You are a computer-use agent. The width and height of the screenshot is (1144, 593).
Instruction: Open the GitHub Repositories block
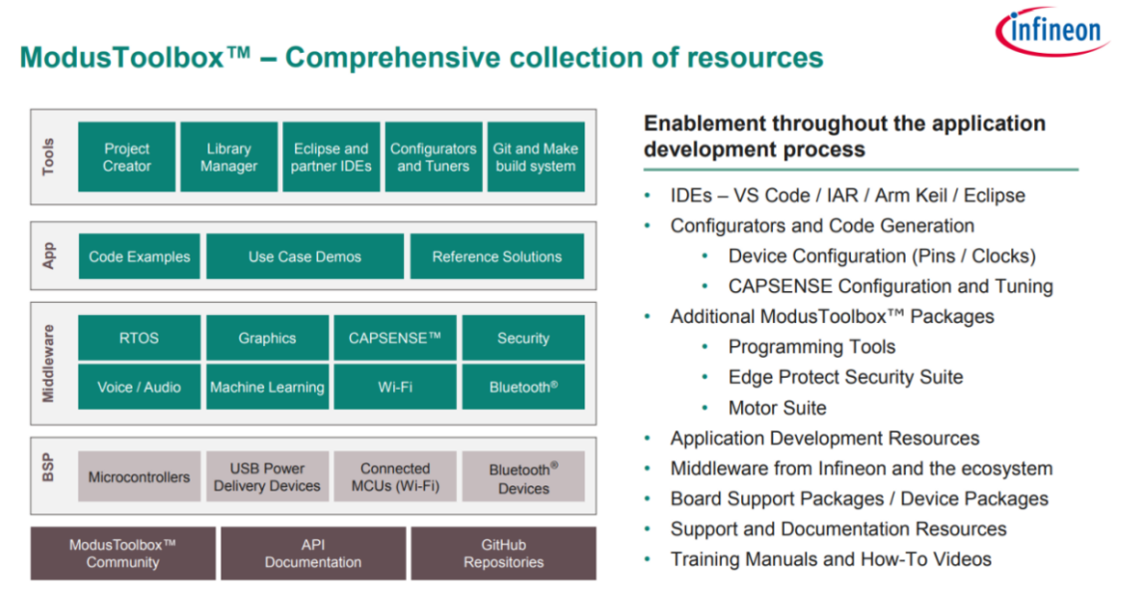point(504,553)
